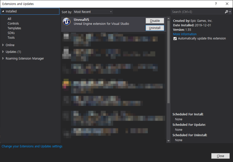Viewport: 233px width, 162px height.
Task: Open the search options dropdown arrow
Action: (x=230, y=12)
